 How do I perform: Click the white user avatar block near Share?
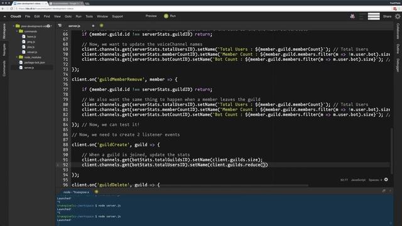click(x=374, y=16)
